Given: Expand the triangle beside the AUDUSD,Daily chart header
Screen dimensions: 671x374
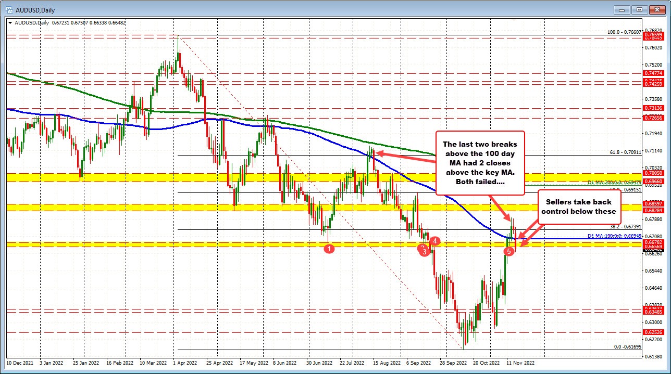Looking at the screenshot, I should 10,22.
